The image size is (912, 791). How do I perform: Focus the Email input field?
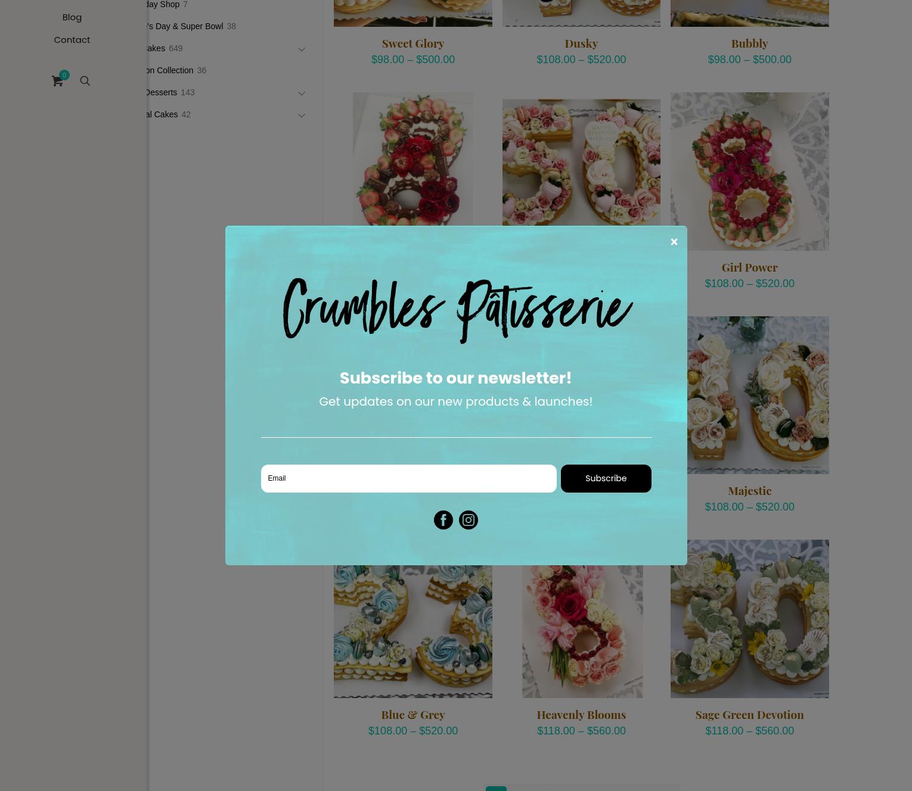point(408,478)
